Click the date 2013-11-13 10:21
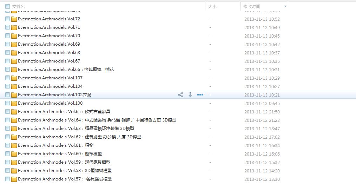The height and width of the screenshot is (184, 356). (262, 95)
